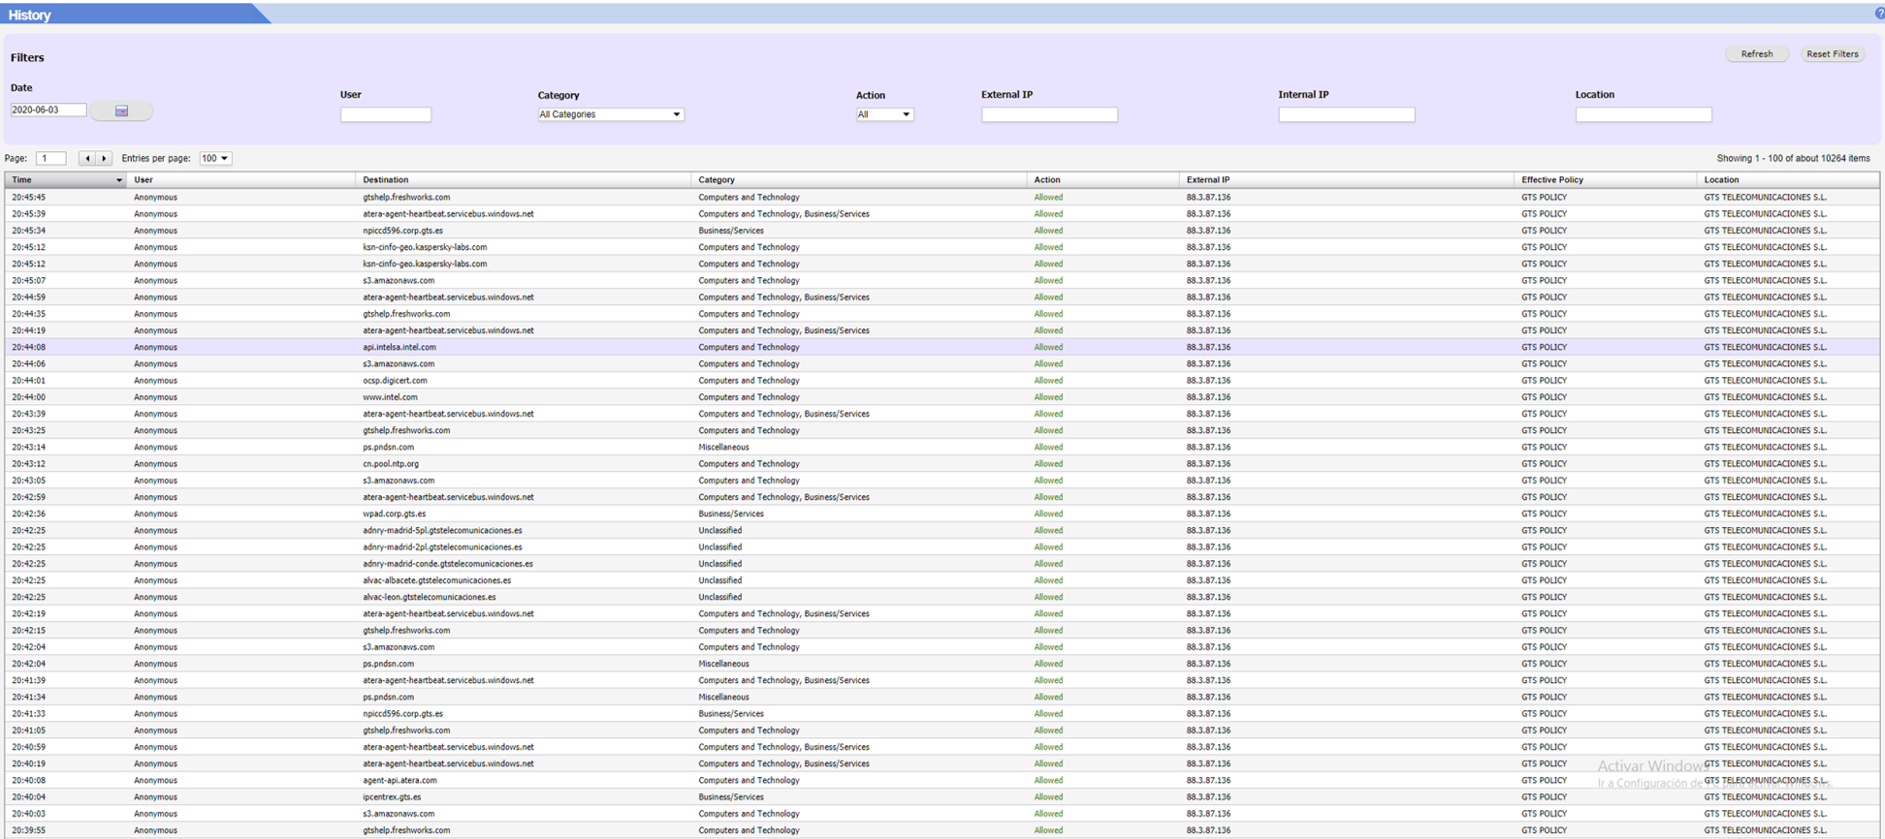Go to the next page arrow
The height and width of the screenshot is (839, 1885).
point(104,158)
